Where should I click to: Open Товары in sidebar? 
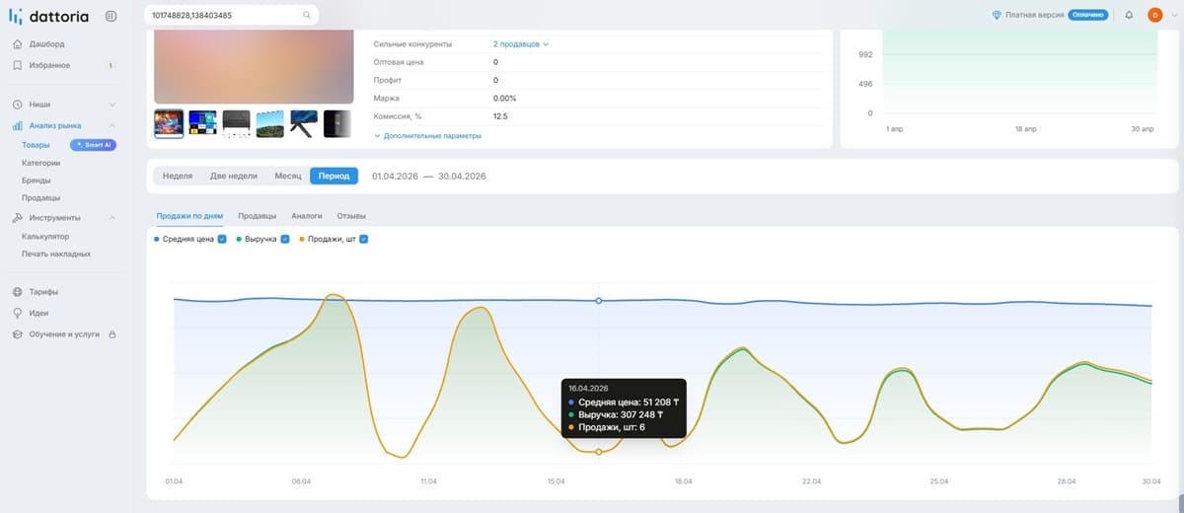[36, 145]
